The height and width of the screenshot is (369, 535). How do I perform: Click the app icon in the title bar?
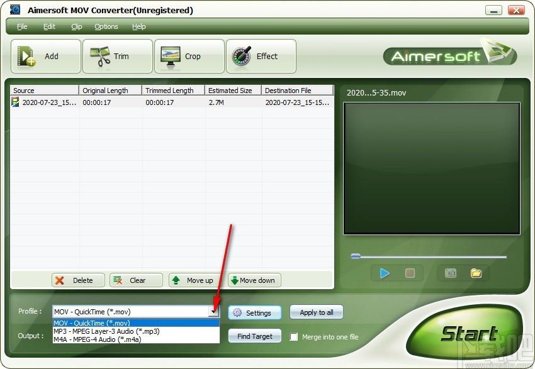15,10
